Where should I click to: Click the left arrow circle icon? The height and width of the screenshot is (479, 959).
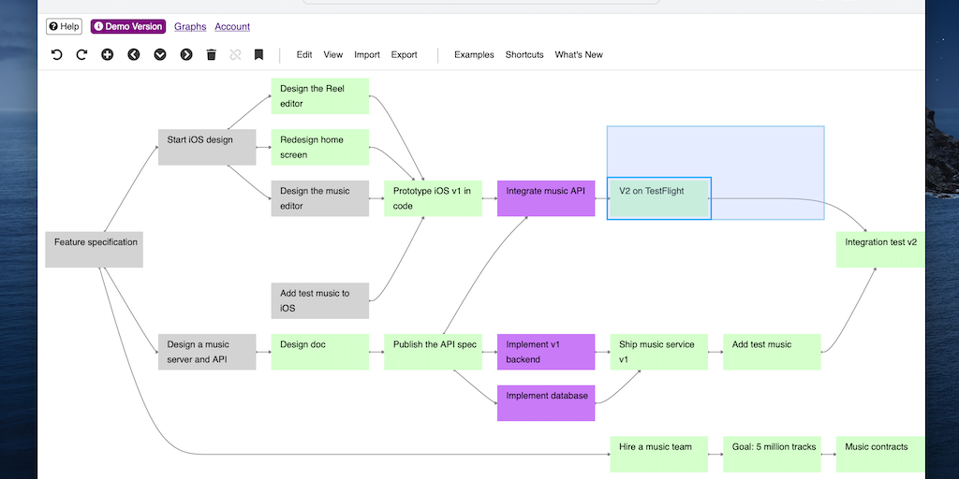click(134, 55)
